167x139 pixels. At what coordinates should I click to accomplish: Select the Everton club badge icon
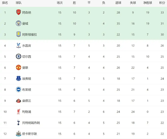(18, 79)
